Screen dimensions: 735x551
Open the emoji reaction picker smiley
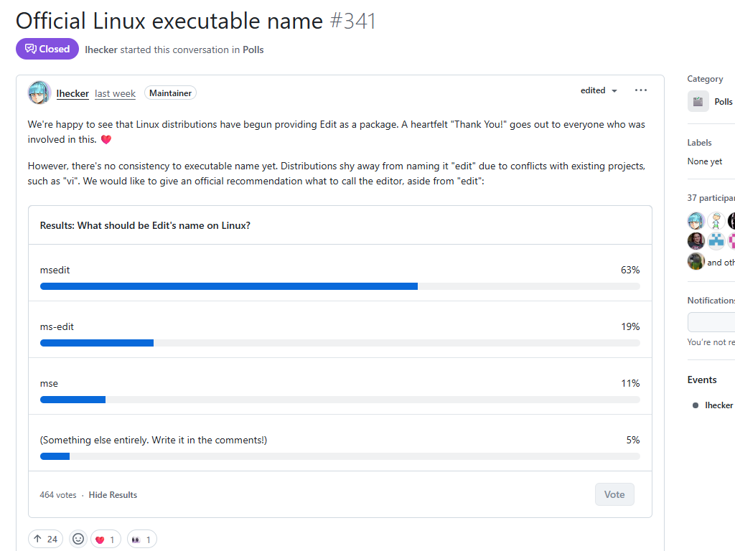[78, 539]
